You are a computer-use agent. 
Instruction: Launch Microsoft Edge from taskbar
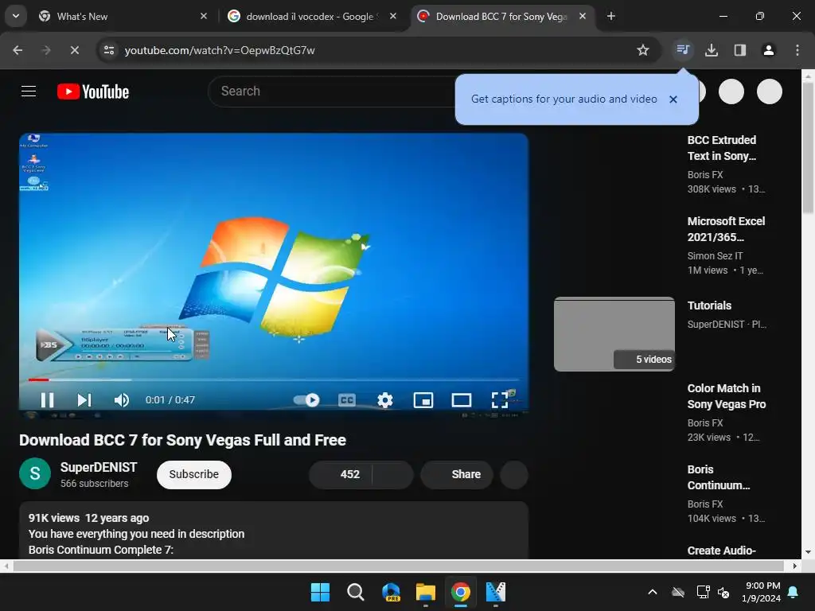pos(391,592)
